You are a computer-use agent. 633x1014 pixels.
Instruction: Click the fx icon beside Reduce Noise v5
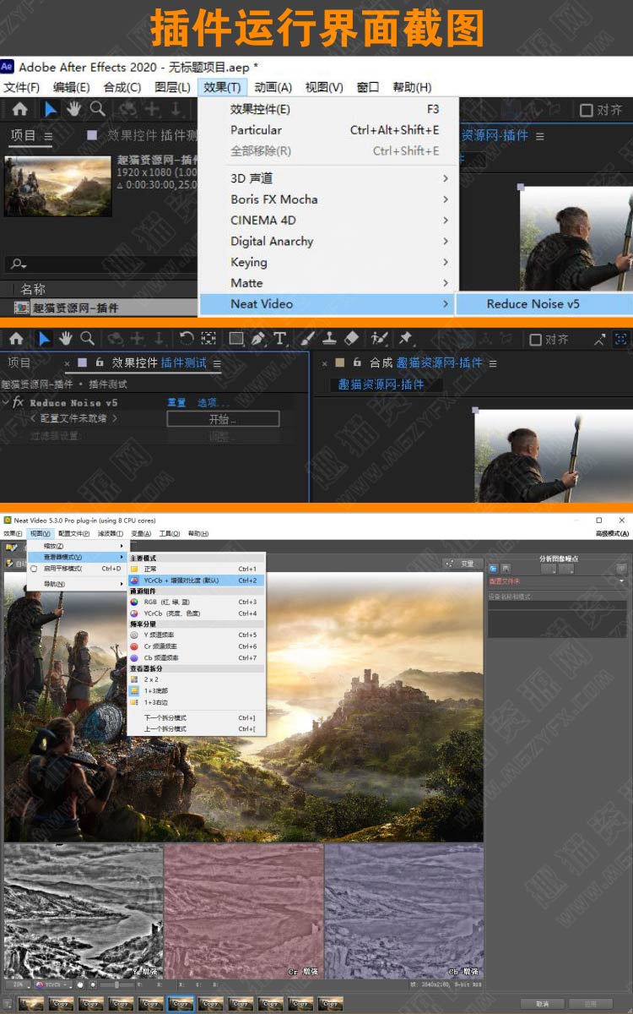tap(18, 403)
